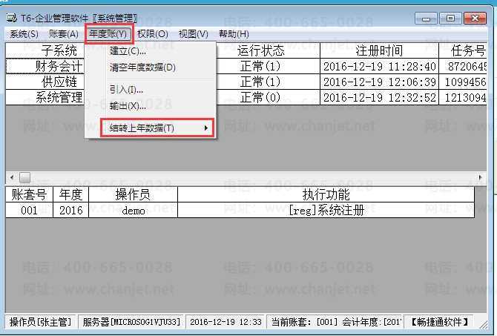Select 建立(C)... menu entry

coord(128,51)
